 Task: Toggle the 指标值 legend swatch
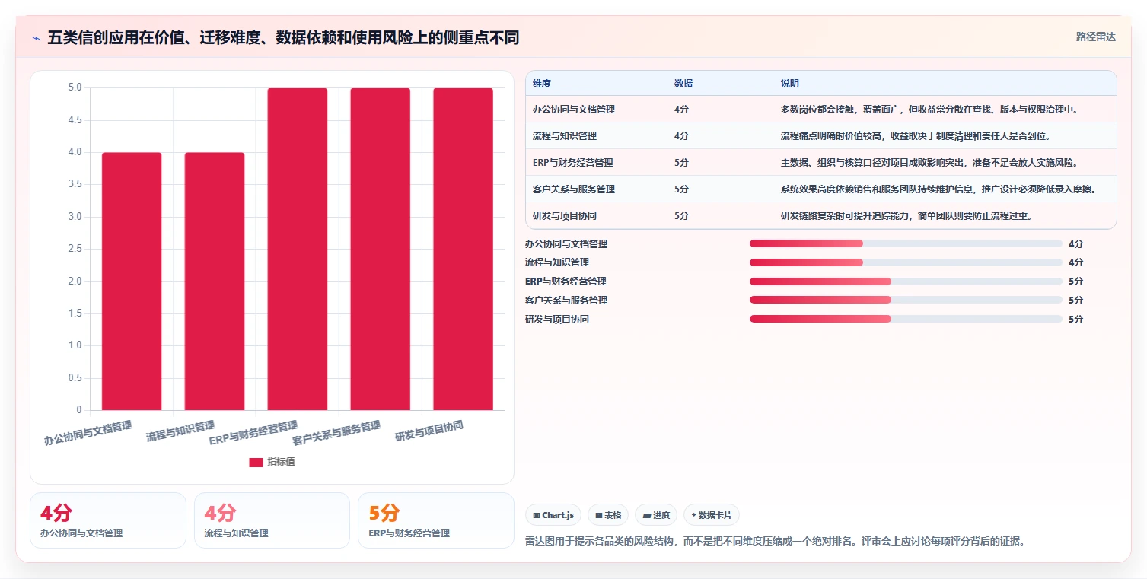click(x=256, y=462)
